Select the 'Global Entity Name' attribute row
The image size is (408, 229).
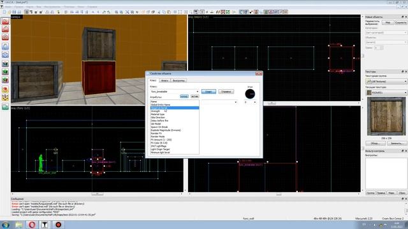pyautogui.click(x=175, y=104)
